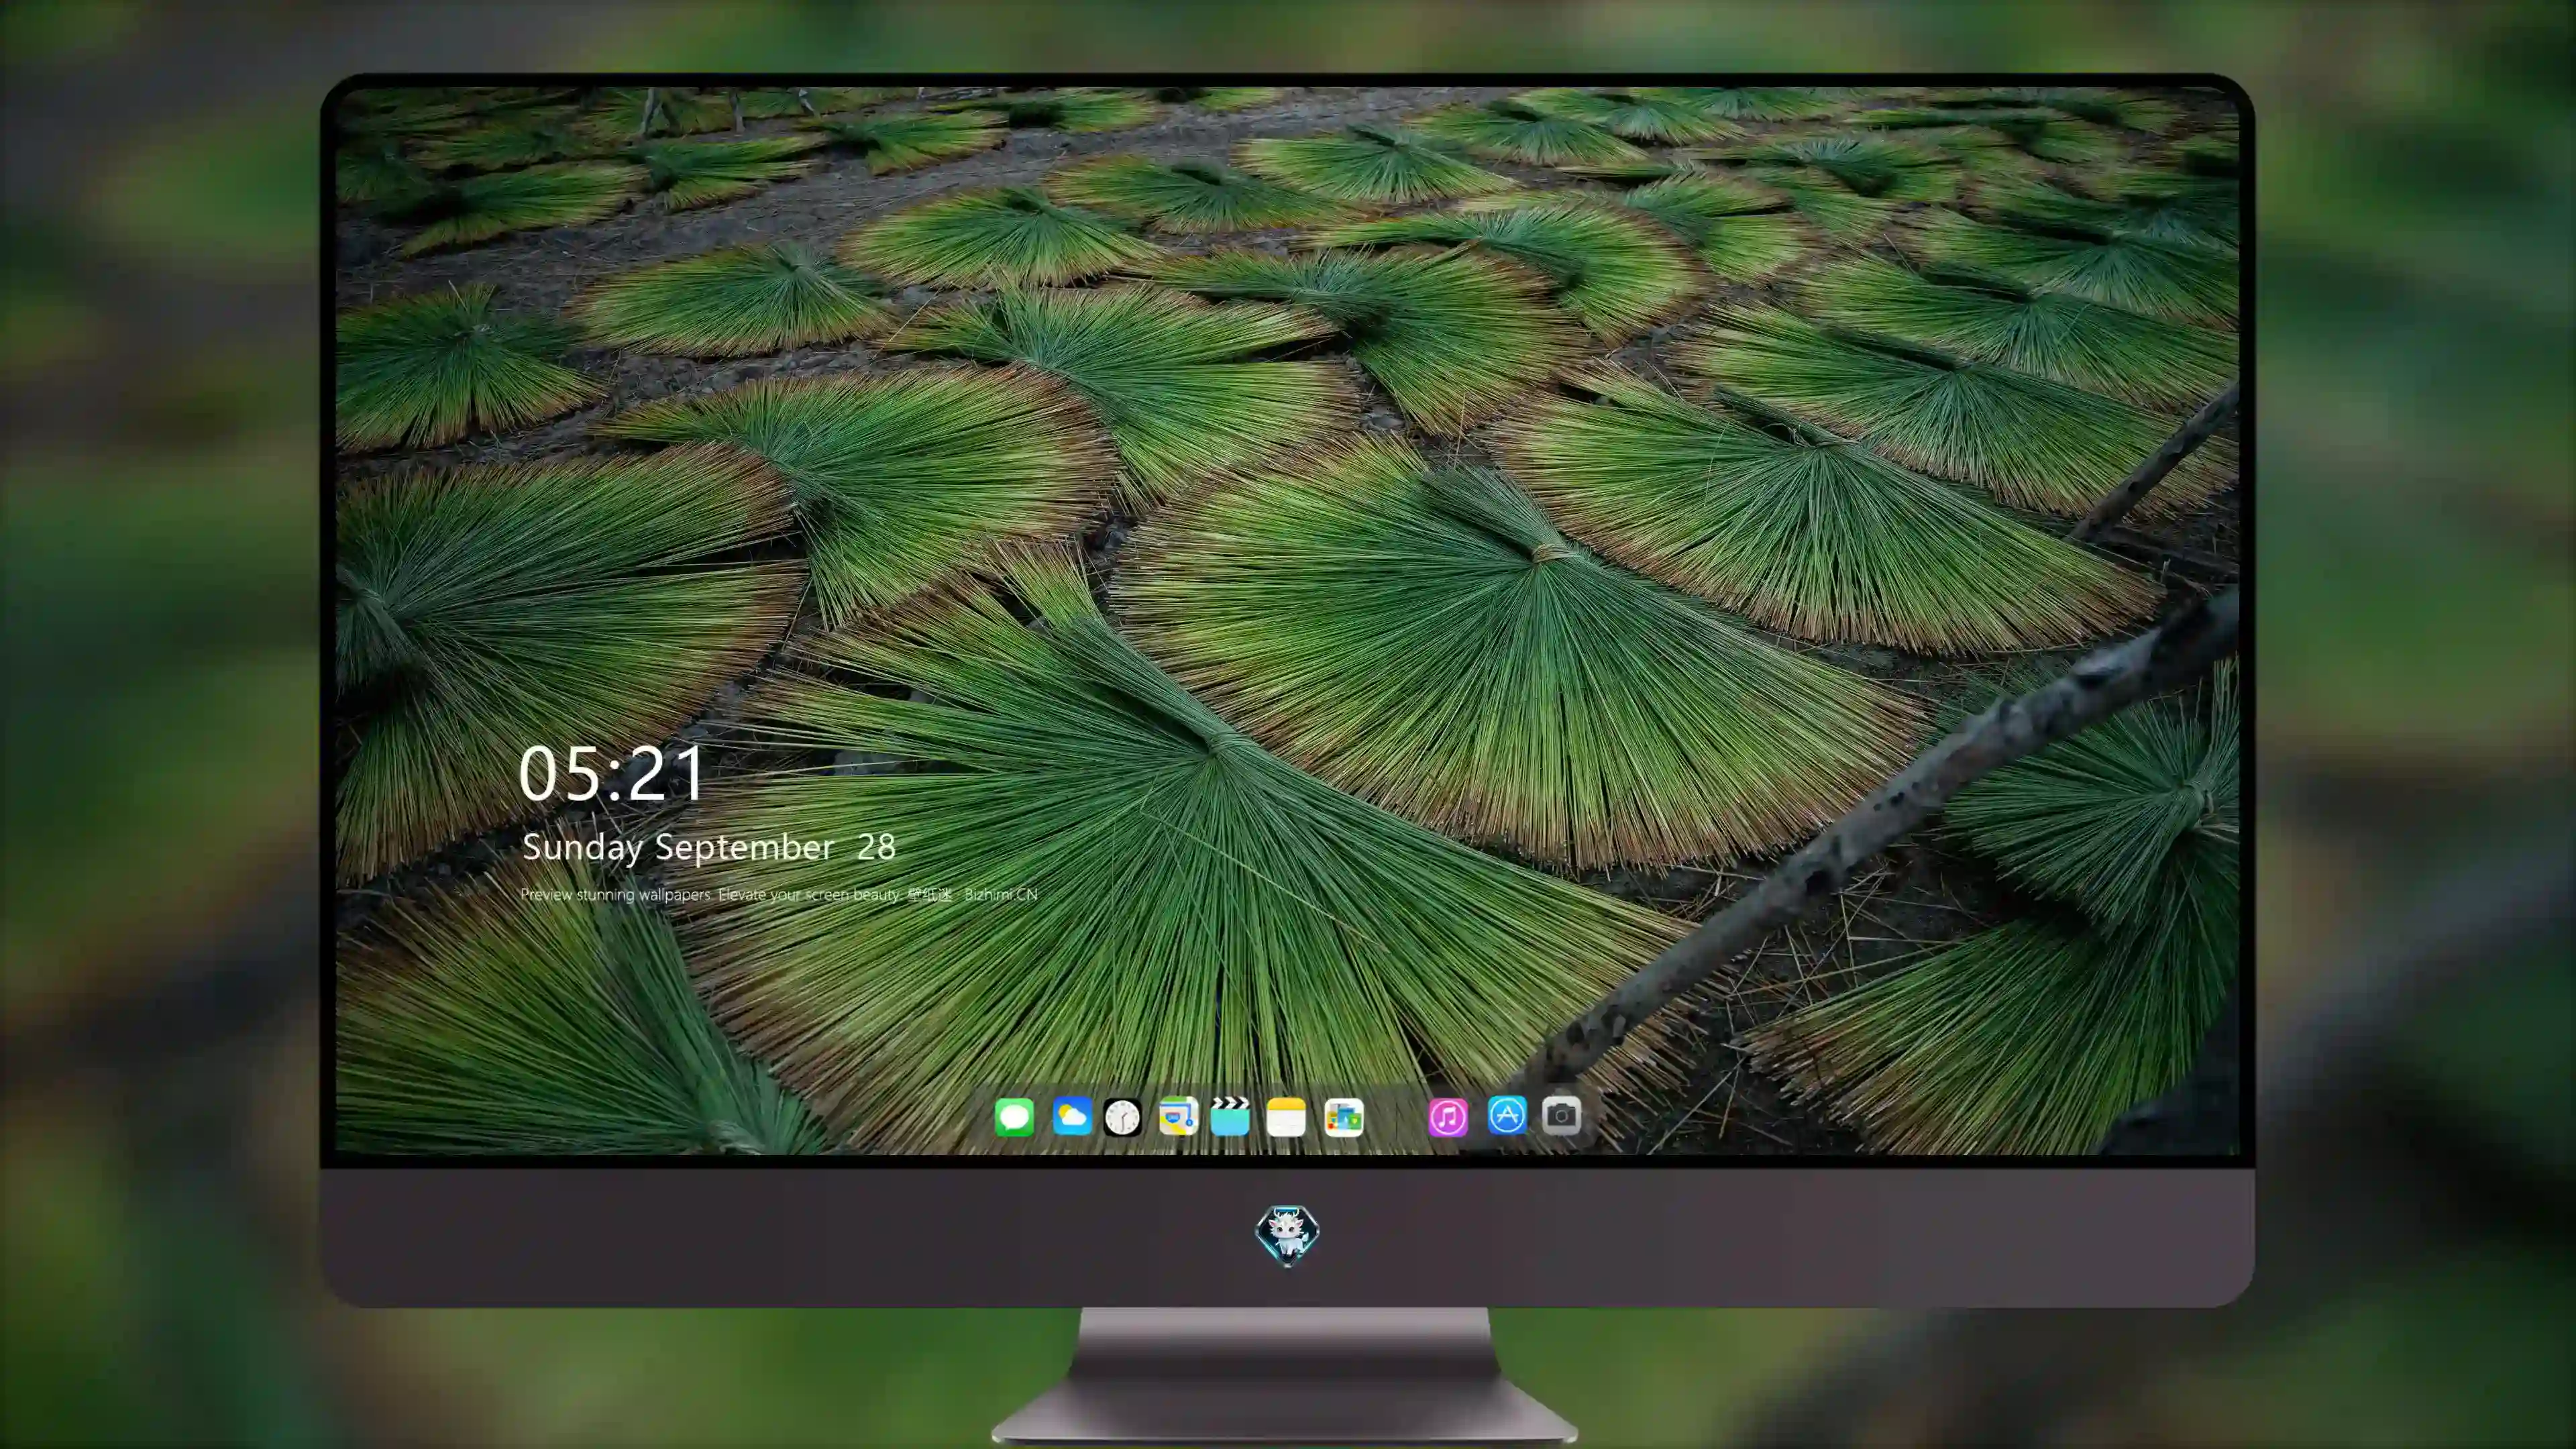Open the Weather app in dock
Screen dimensions: 2576x1449
[1072, 1116]
